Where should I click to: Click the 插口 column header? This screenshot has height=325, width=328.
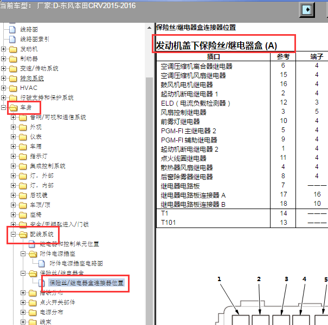click(x=214, y=57)
